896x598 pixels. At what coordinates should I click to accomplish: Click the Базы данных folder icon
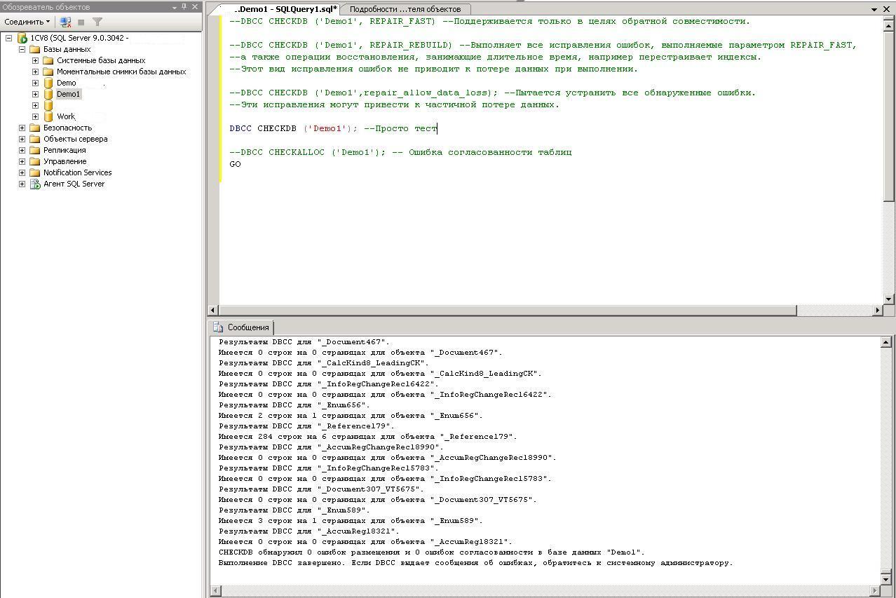[x=35, y=49]
